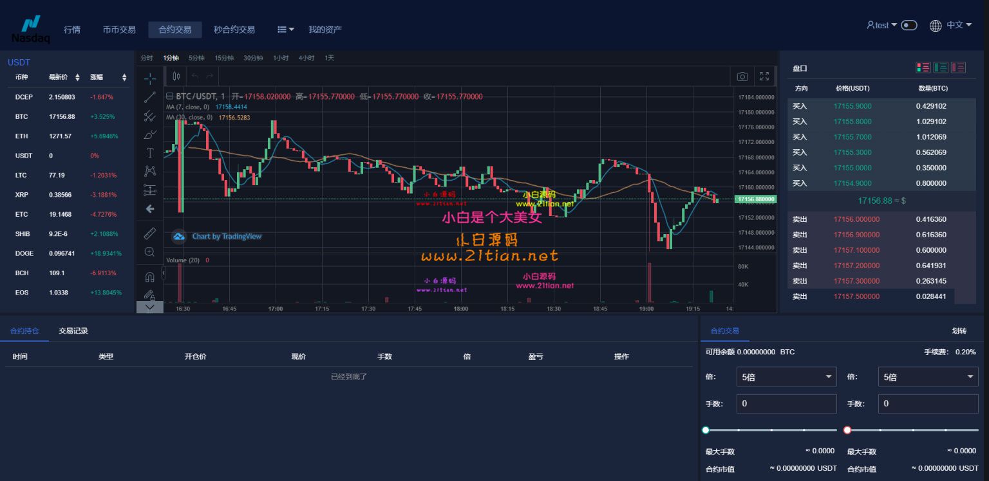The width and height of the screenshot is (989, 481).
Task: Select the trend line drawing tool
Action: click(x=149, y=97)
